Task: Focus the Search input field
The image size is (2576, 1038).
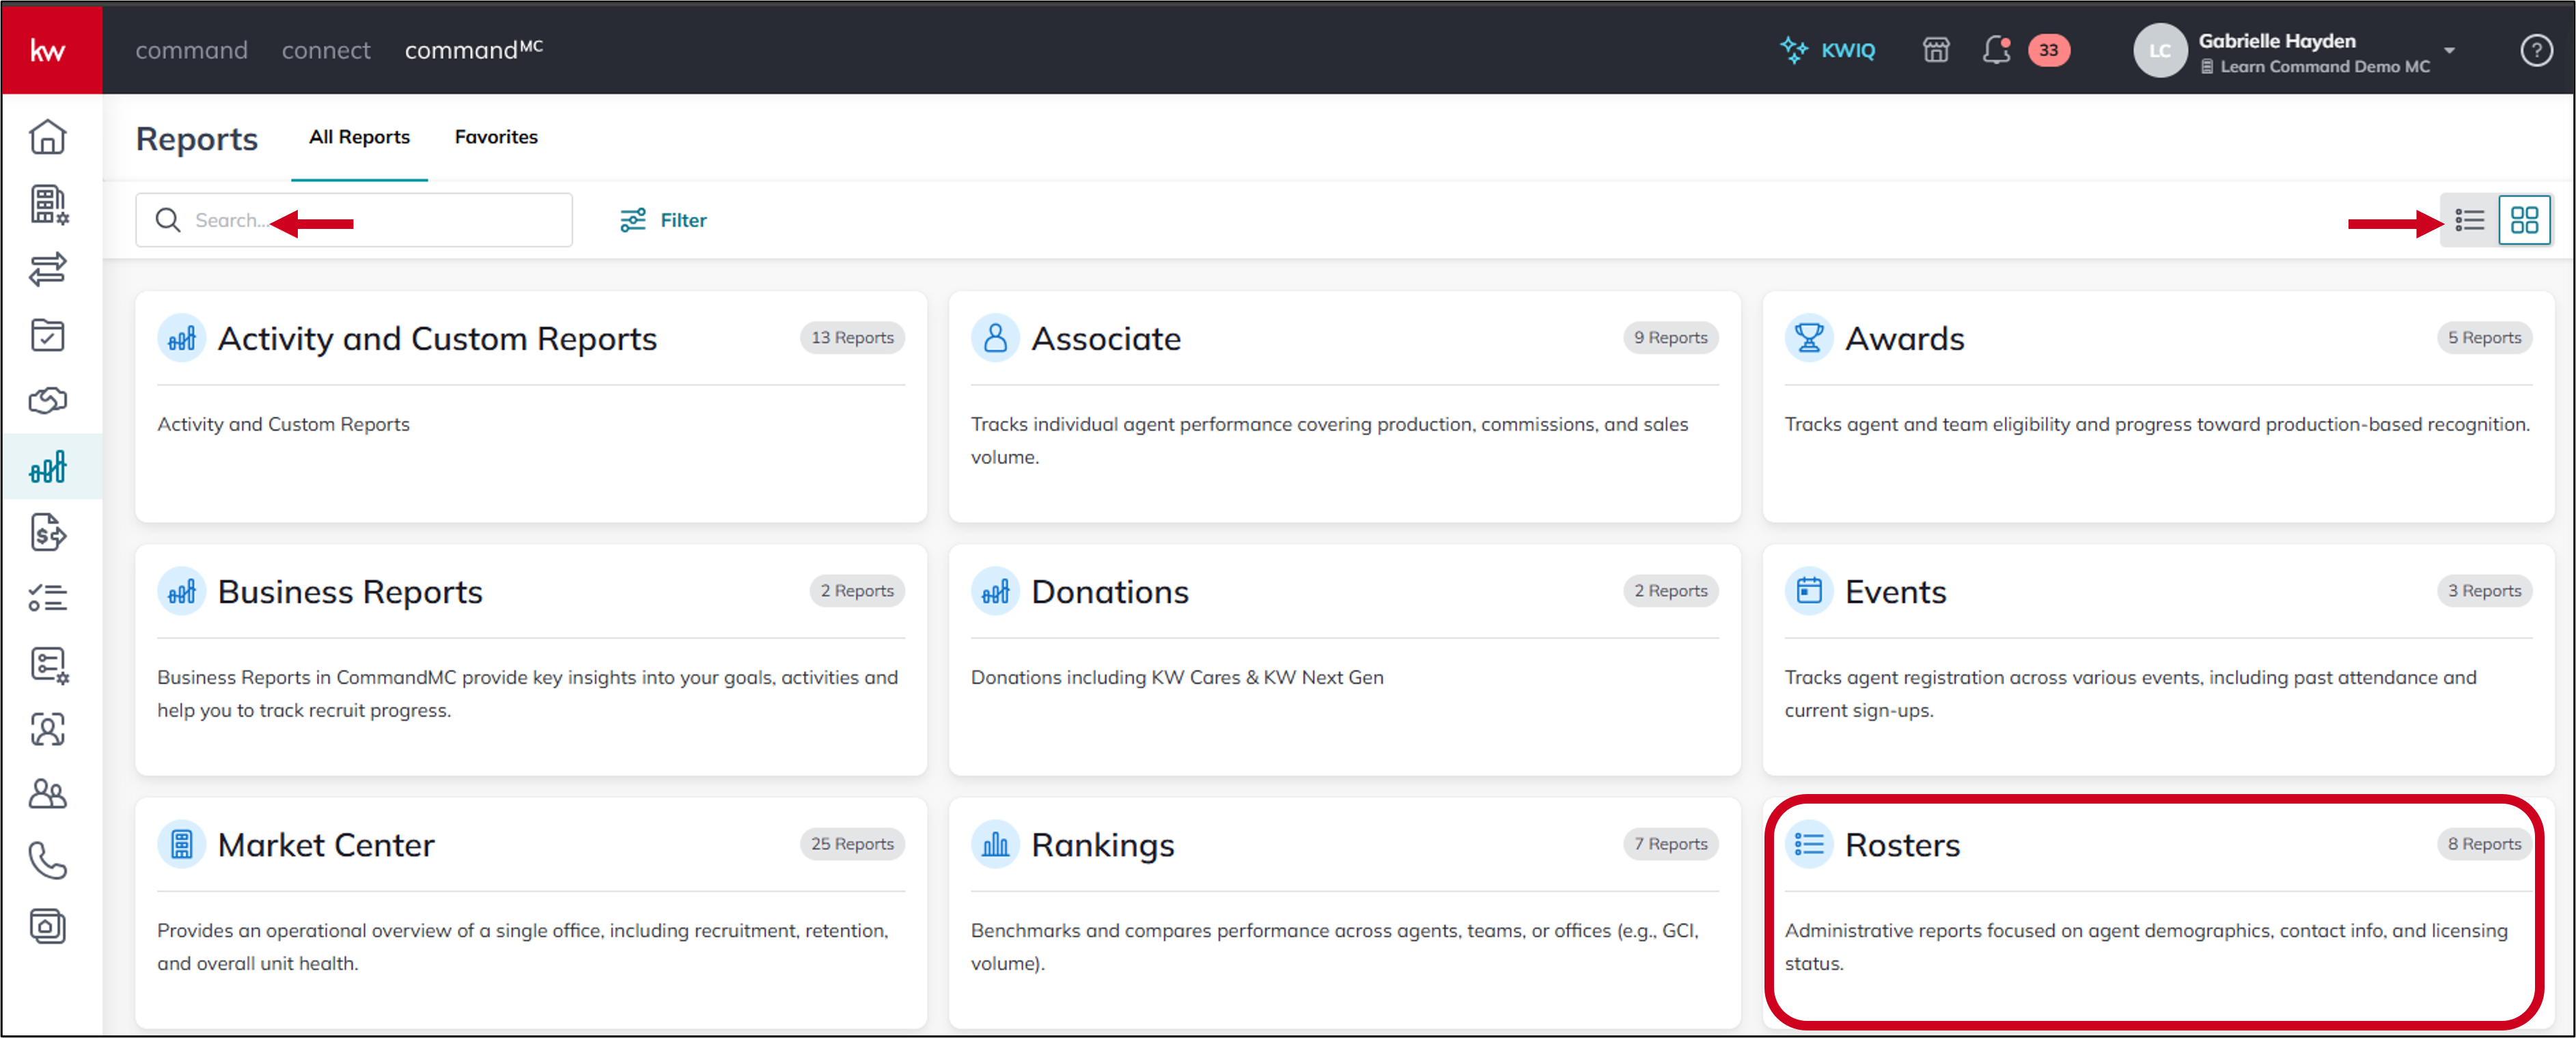Action: (x=354, y=220)
